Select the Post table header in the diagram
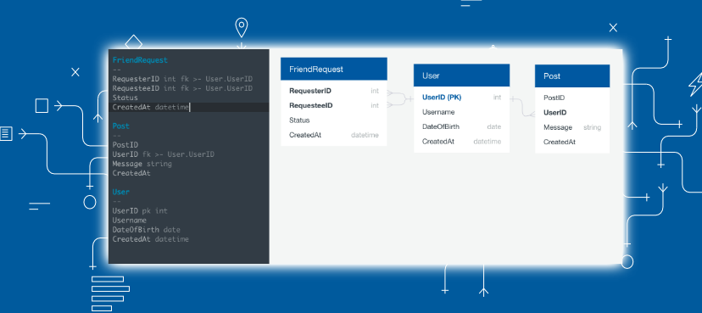 tap(572, 76)
